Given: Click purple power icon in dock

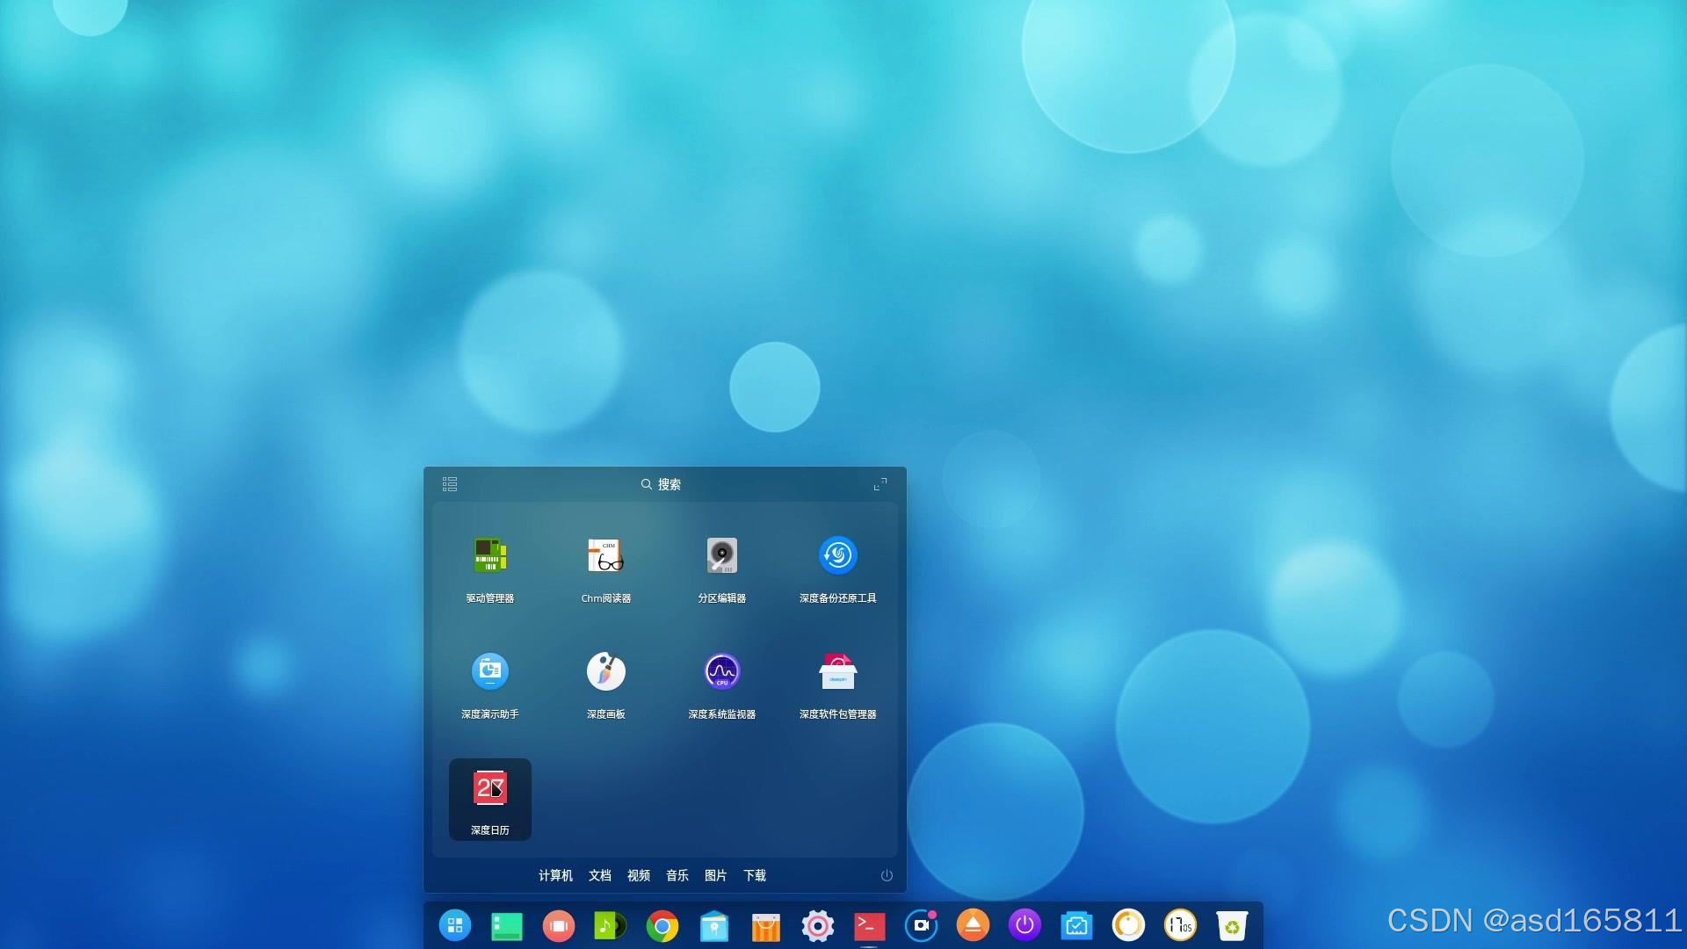Looking at the screenshot, I should (1025, 925).
